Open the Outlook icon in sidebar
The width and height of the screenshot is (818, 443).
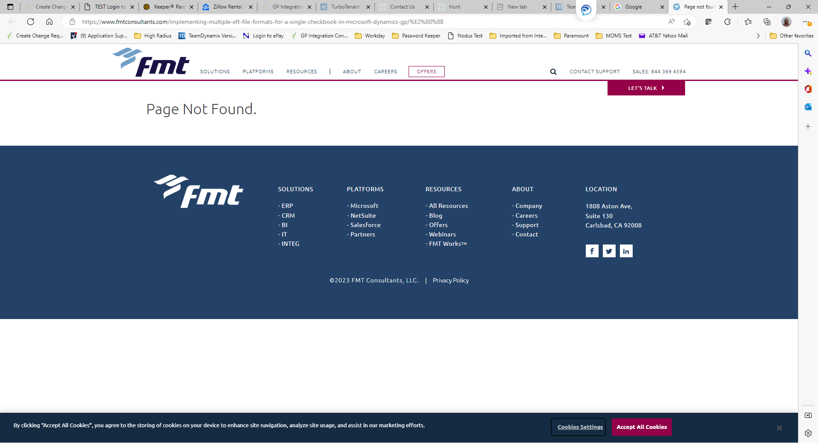click(x=808, y=107)
